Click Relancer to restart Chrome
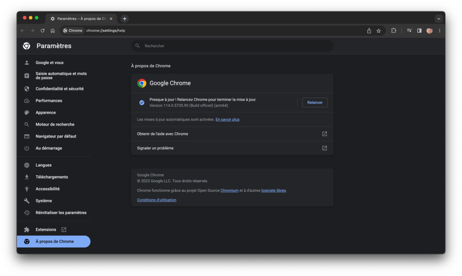The height and width of the screenshot is (276, 462). 315,102
